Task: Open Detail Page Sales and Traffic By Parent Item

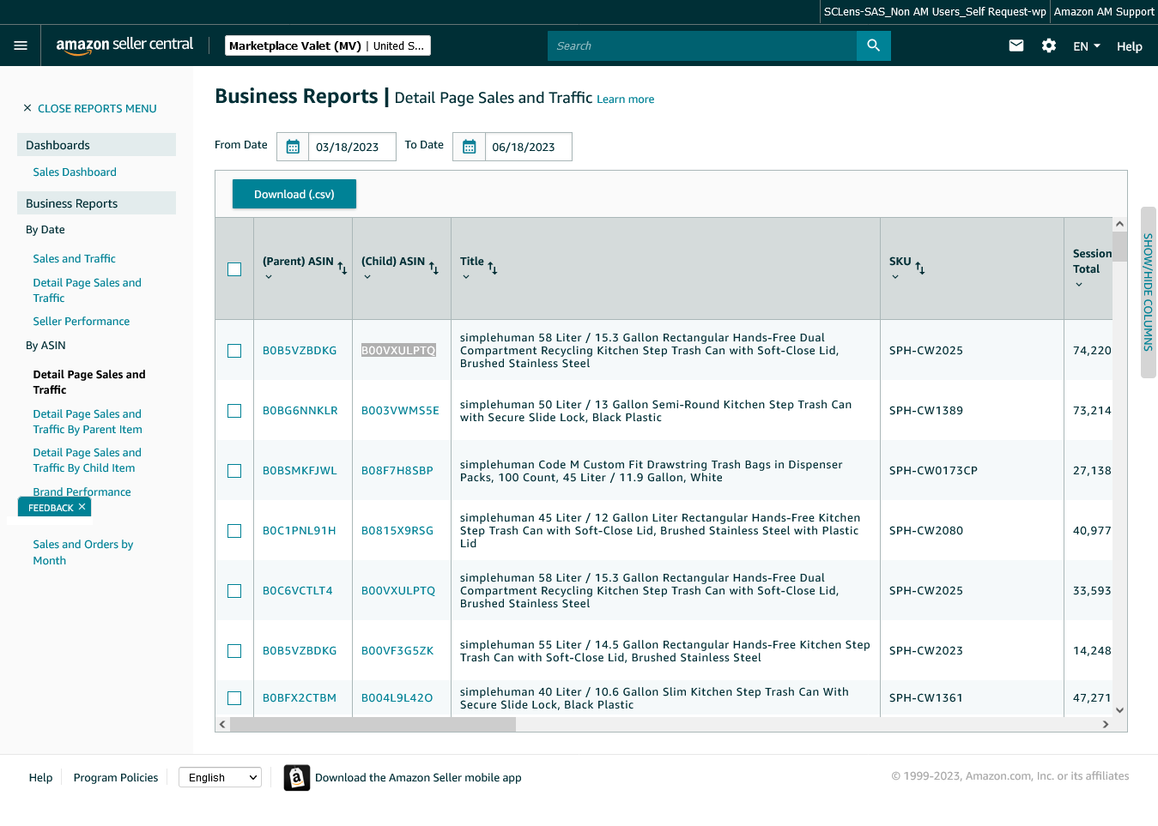Action: pyautogui.click(x=88, y=422)
